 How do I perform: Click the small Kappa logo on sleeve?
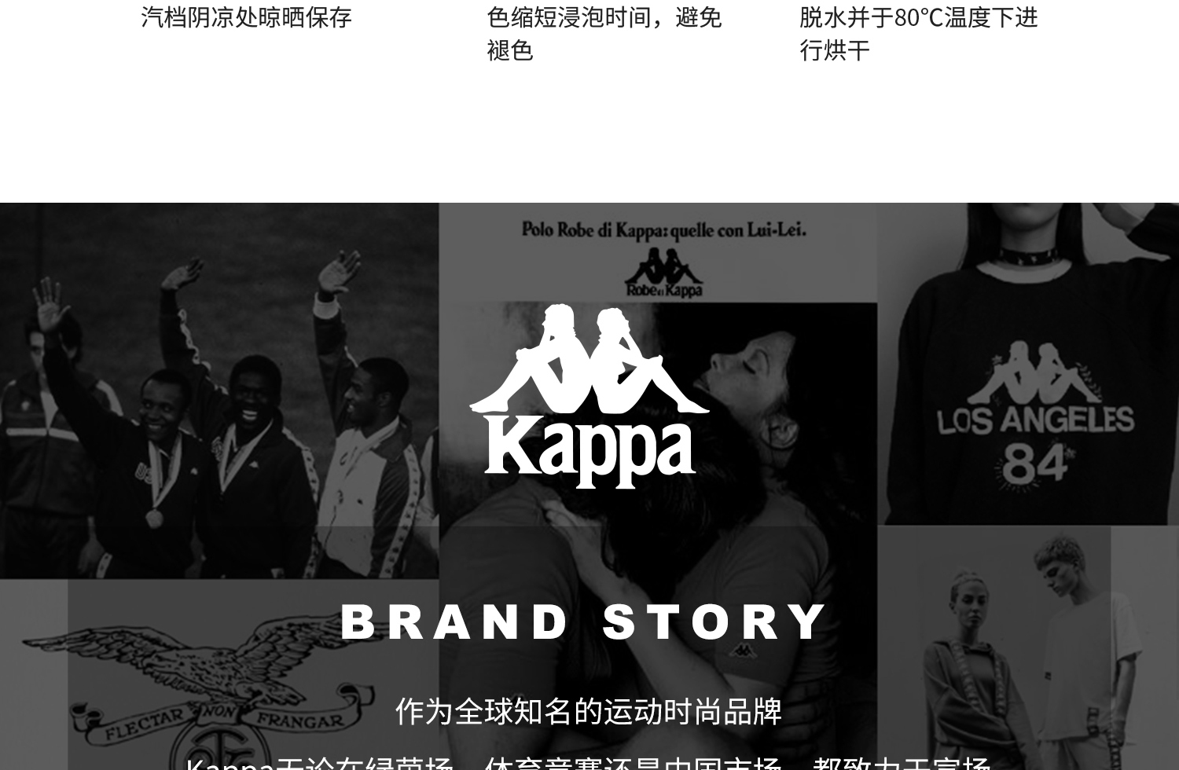click(x=741, y=651)
